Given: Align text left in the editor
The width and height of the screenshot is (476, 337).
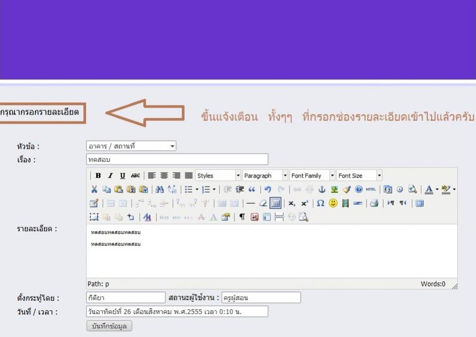Looking at the screenshot, I should click(152, 175).
